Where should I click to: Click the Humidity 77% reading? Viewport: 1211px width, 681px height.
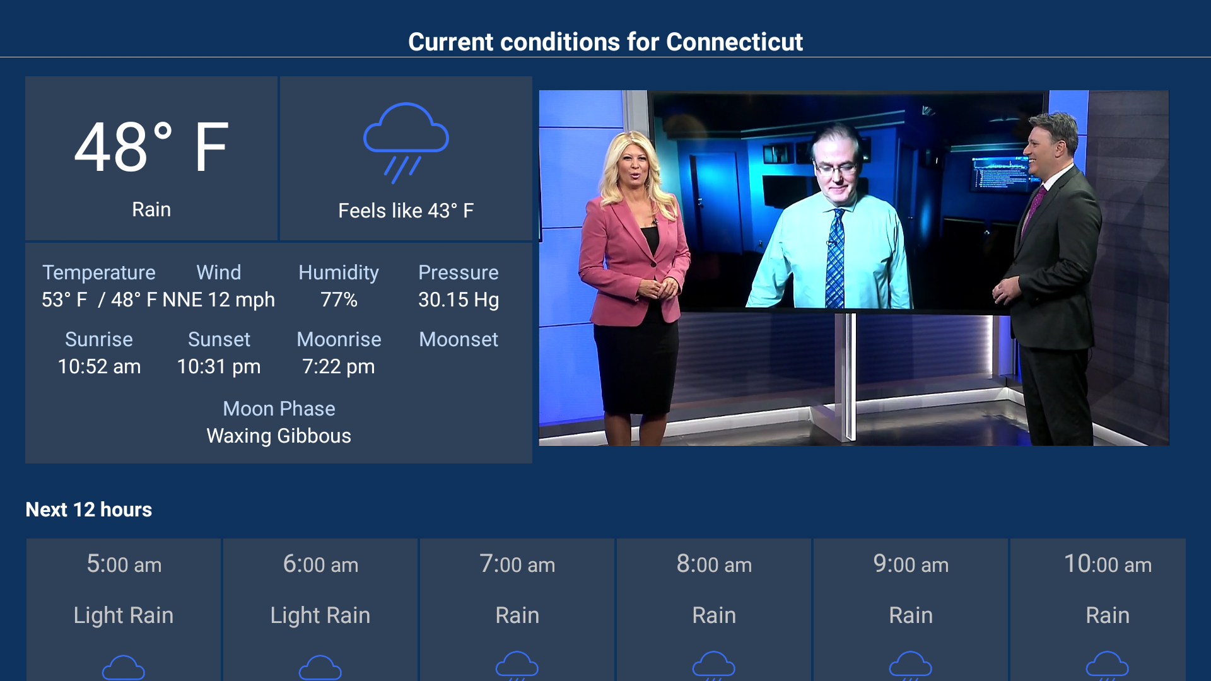339,286
